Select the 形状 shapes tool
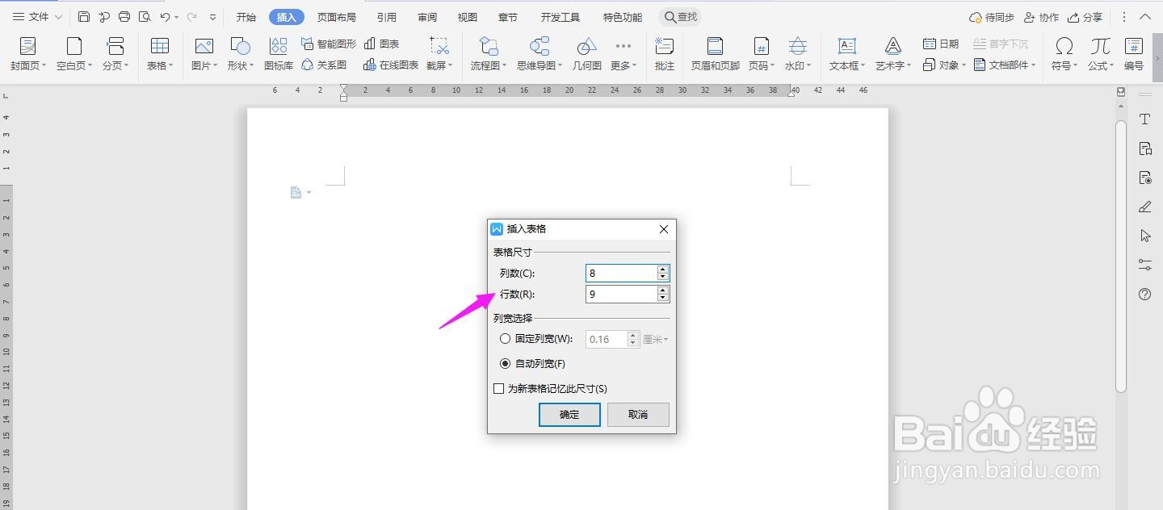This screenshot has width=1163, height=510. [238, 54]
